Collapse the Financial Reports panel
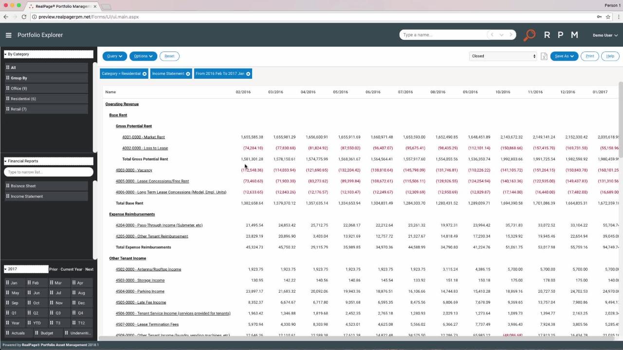The image size is (623, 350). 5,161
